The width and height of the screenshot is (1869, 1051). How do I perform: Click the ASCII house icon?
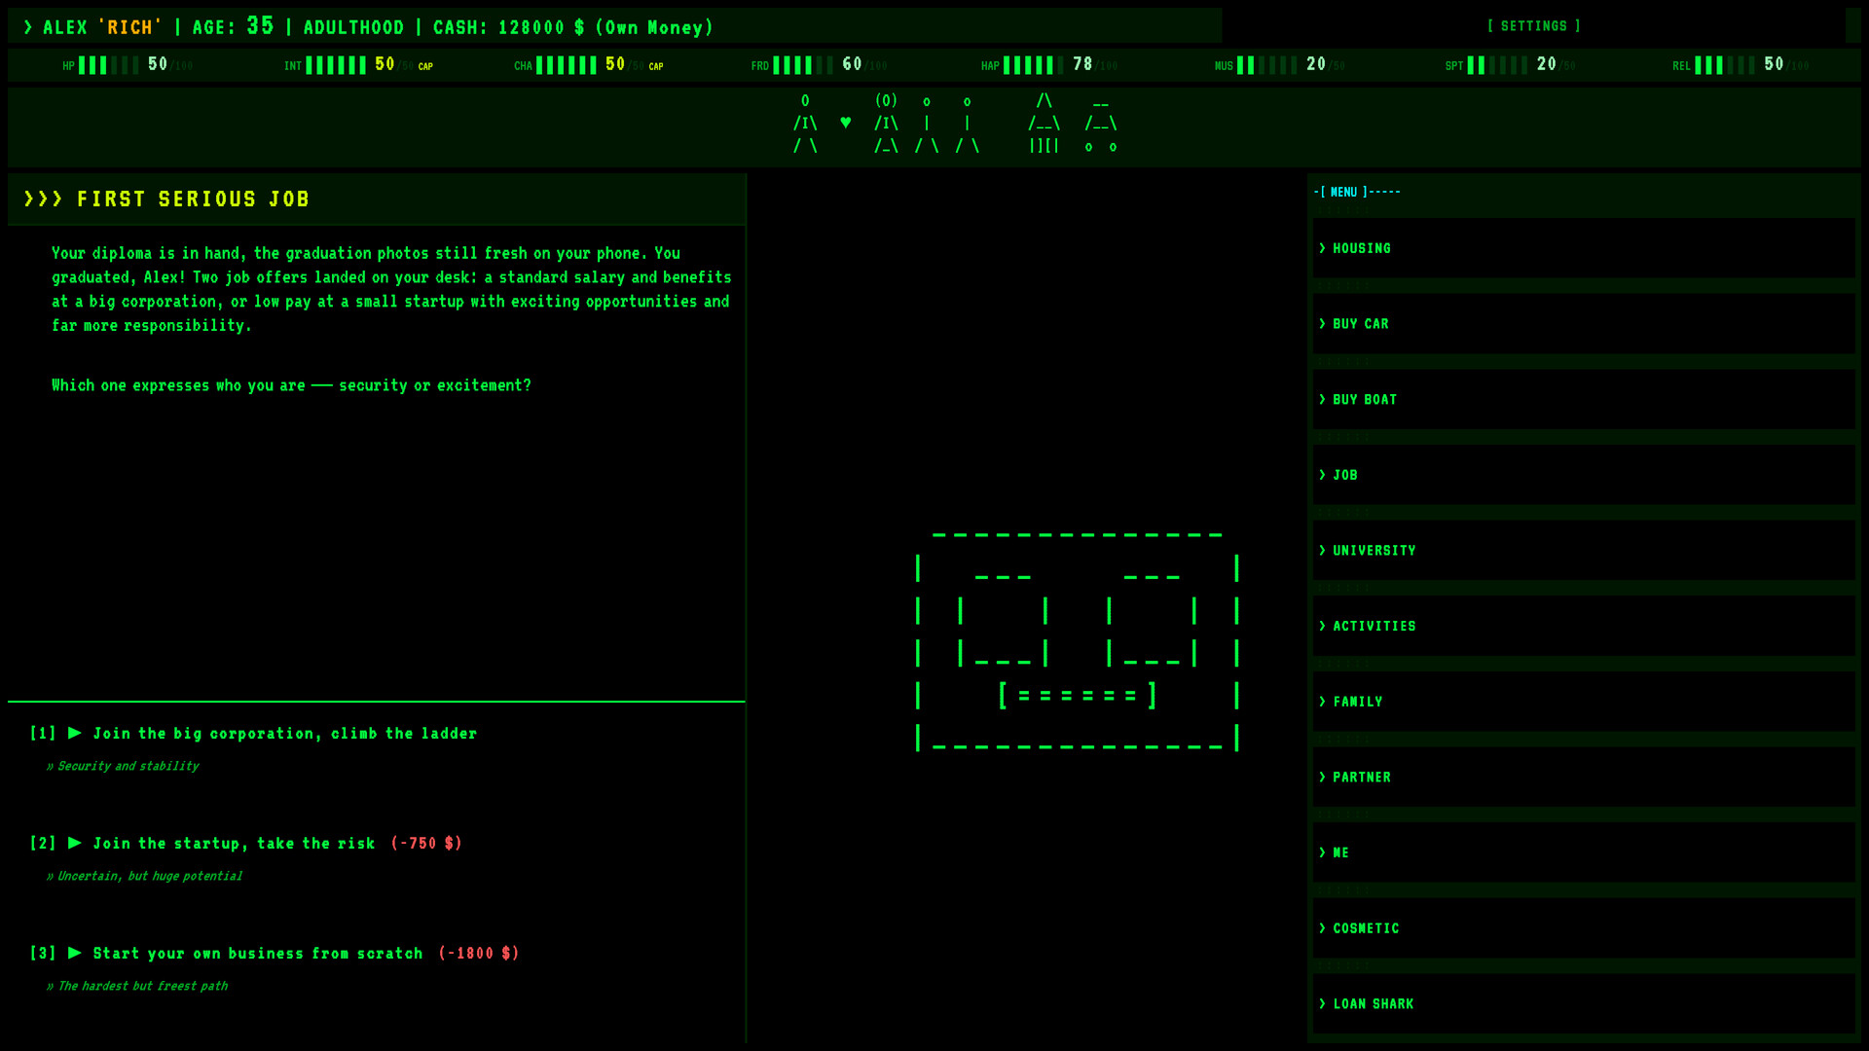(1044, 124)
